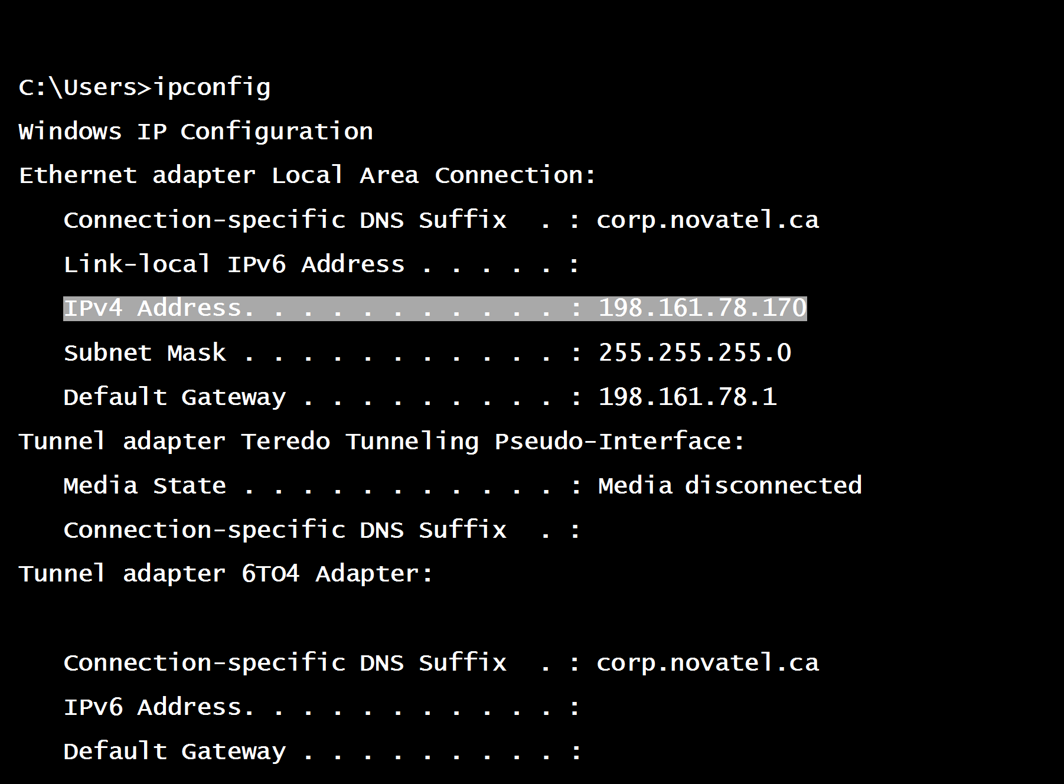Image resolution: width=1064 pixels, height=784 pixels.
Task: Click the first Default Gateway label
Action: [175, 397]
